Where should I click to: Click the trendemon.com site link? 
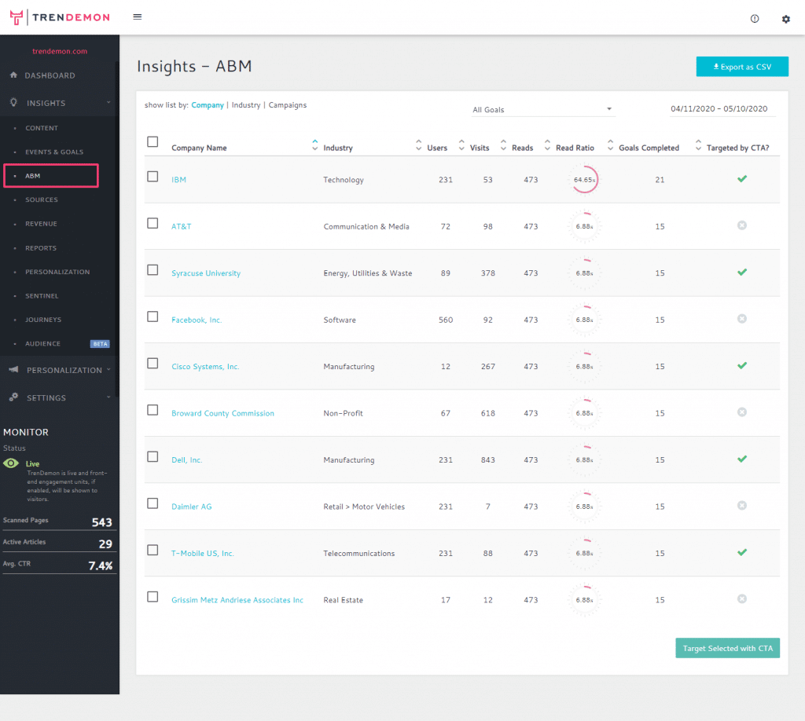60,51
